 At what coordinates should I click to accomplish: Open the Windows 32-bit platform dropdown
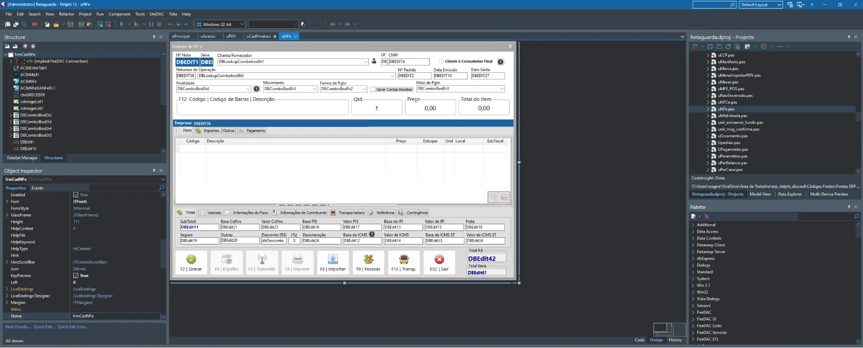(x=242, y=24)
